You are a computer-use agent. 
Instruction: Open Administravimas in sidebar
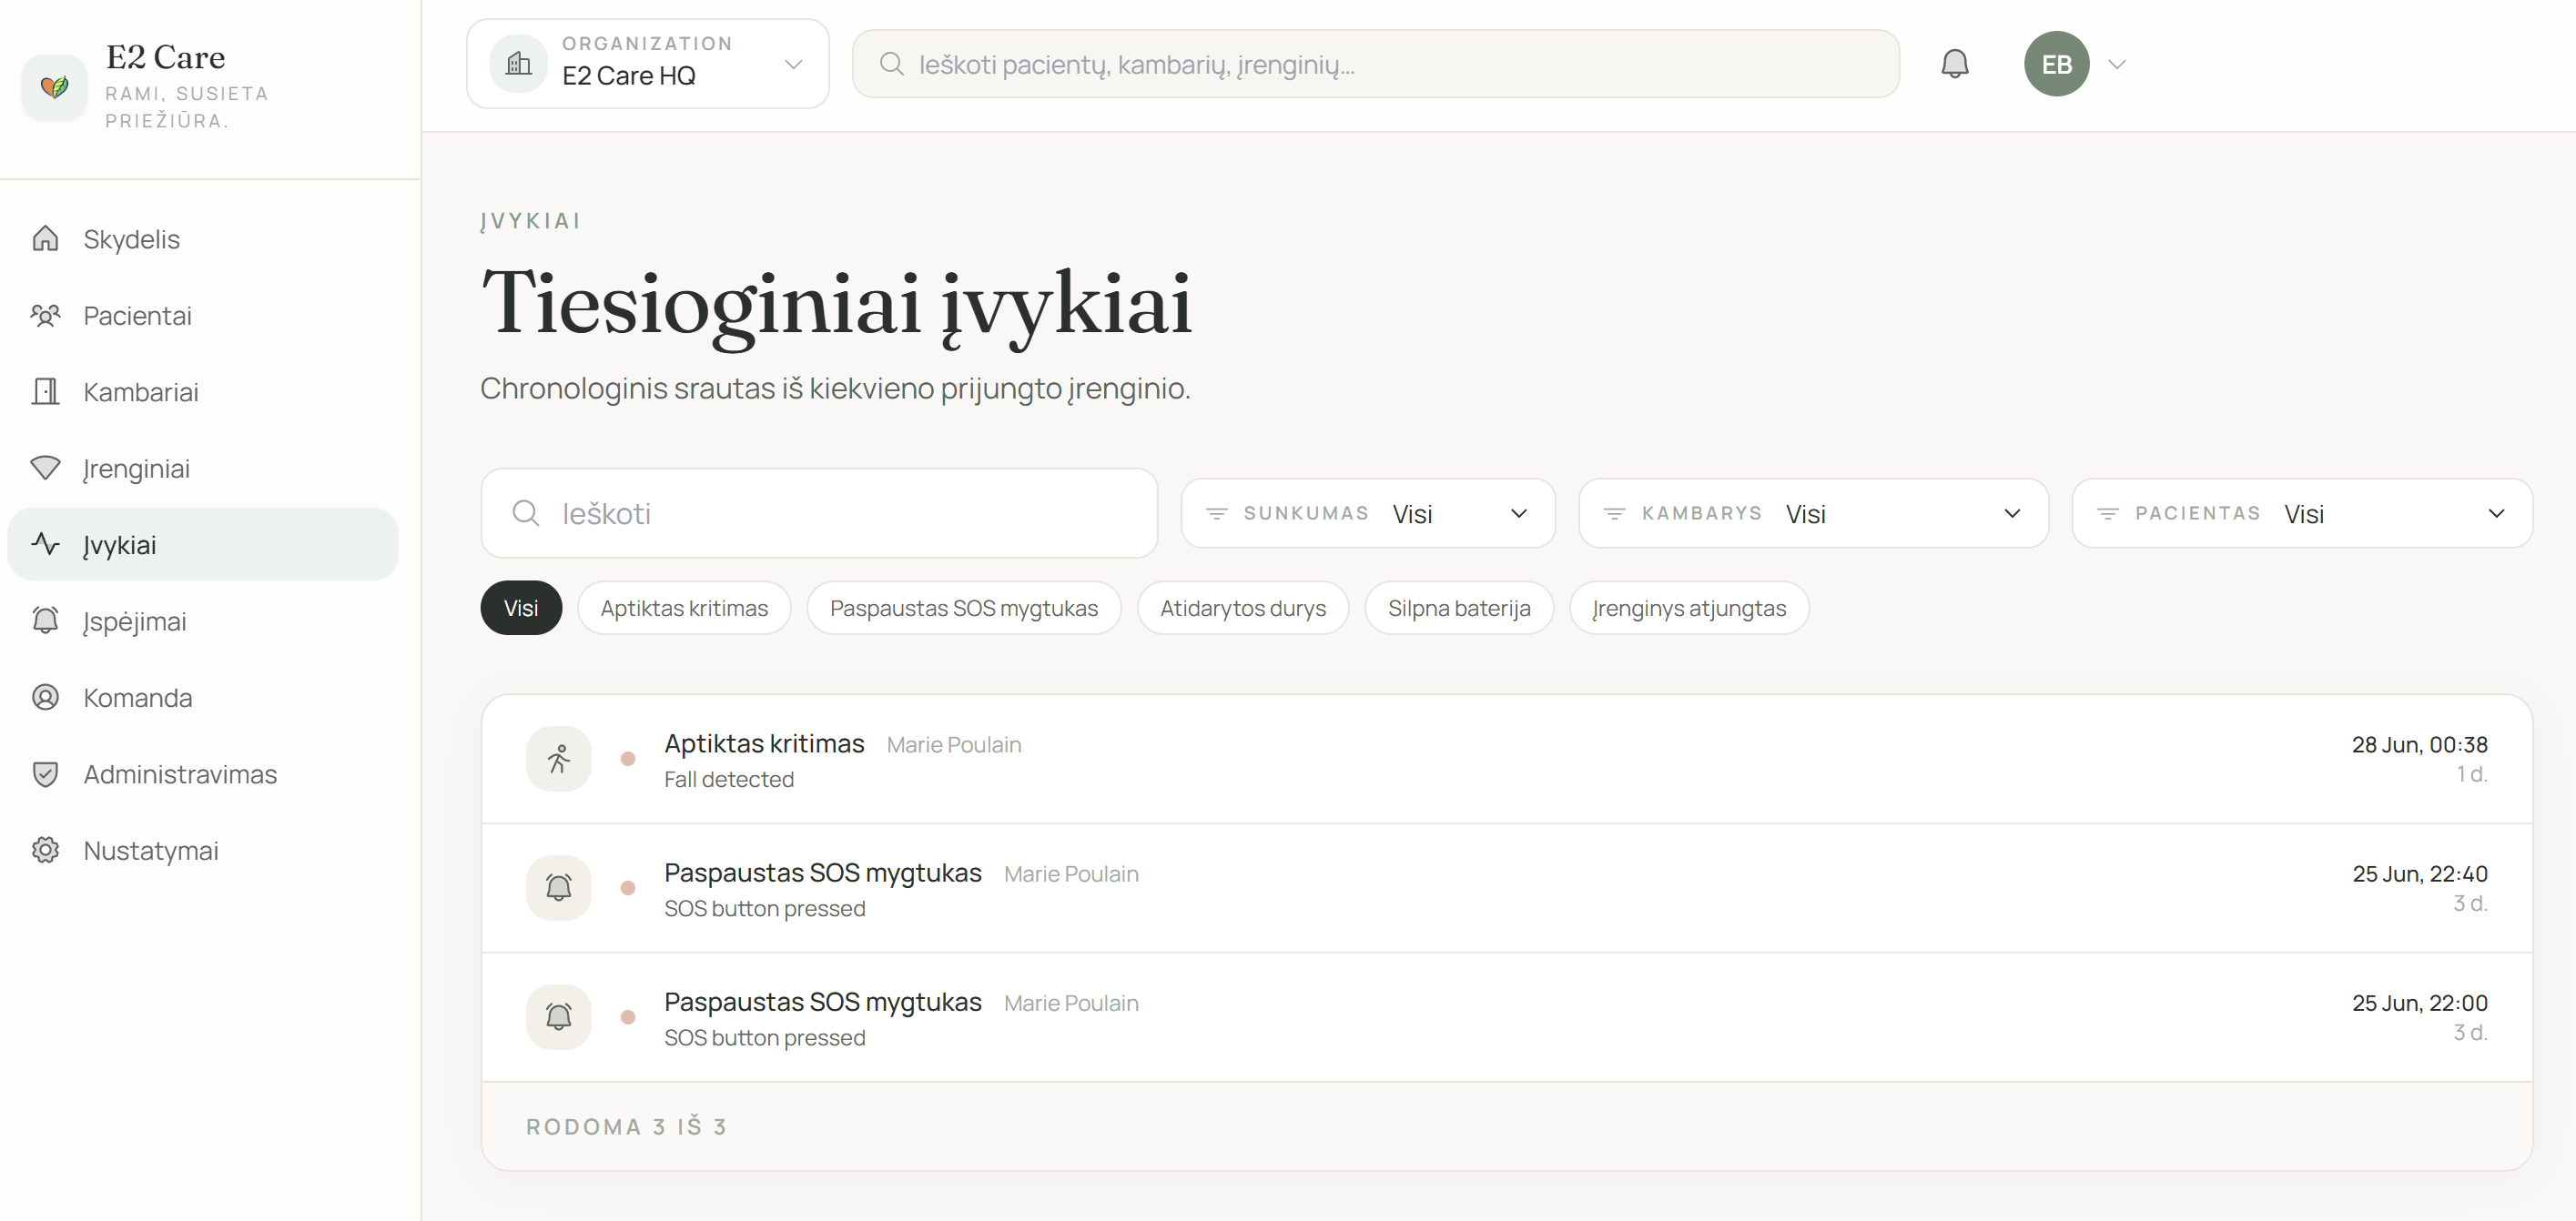[202, 773]
